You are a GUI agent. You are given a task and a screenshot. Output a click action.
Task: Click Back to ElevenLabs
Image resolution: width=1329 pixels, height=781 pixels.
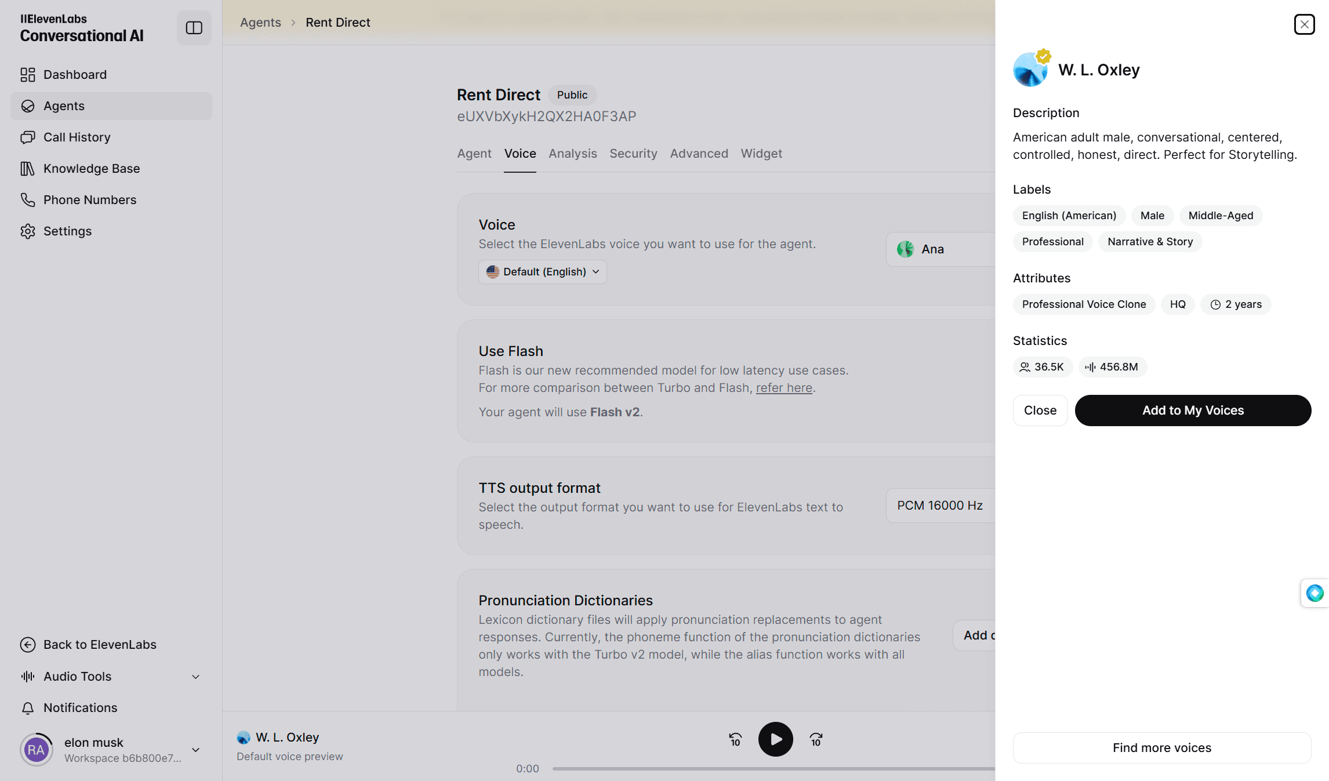111,645
